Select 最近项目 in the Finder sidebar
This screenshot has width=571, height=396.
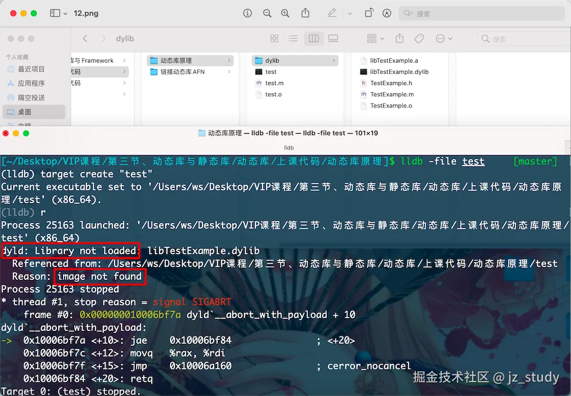31,69
